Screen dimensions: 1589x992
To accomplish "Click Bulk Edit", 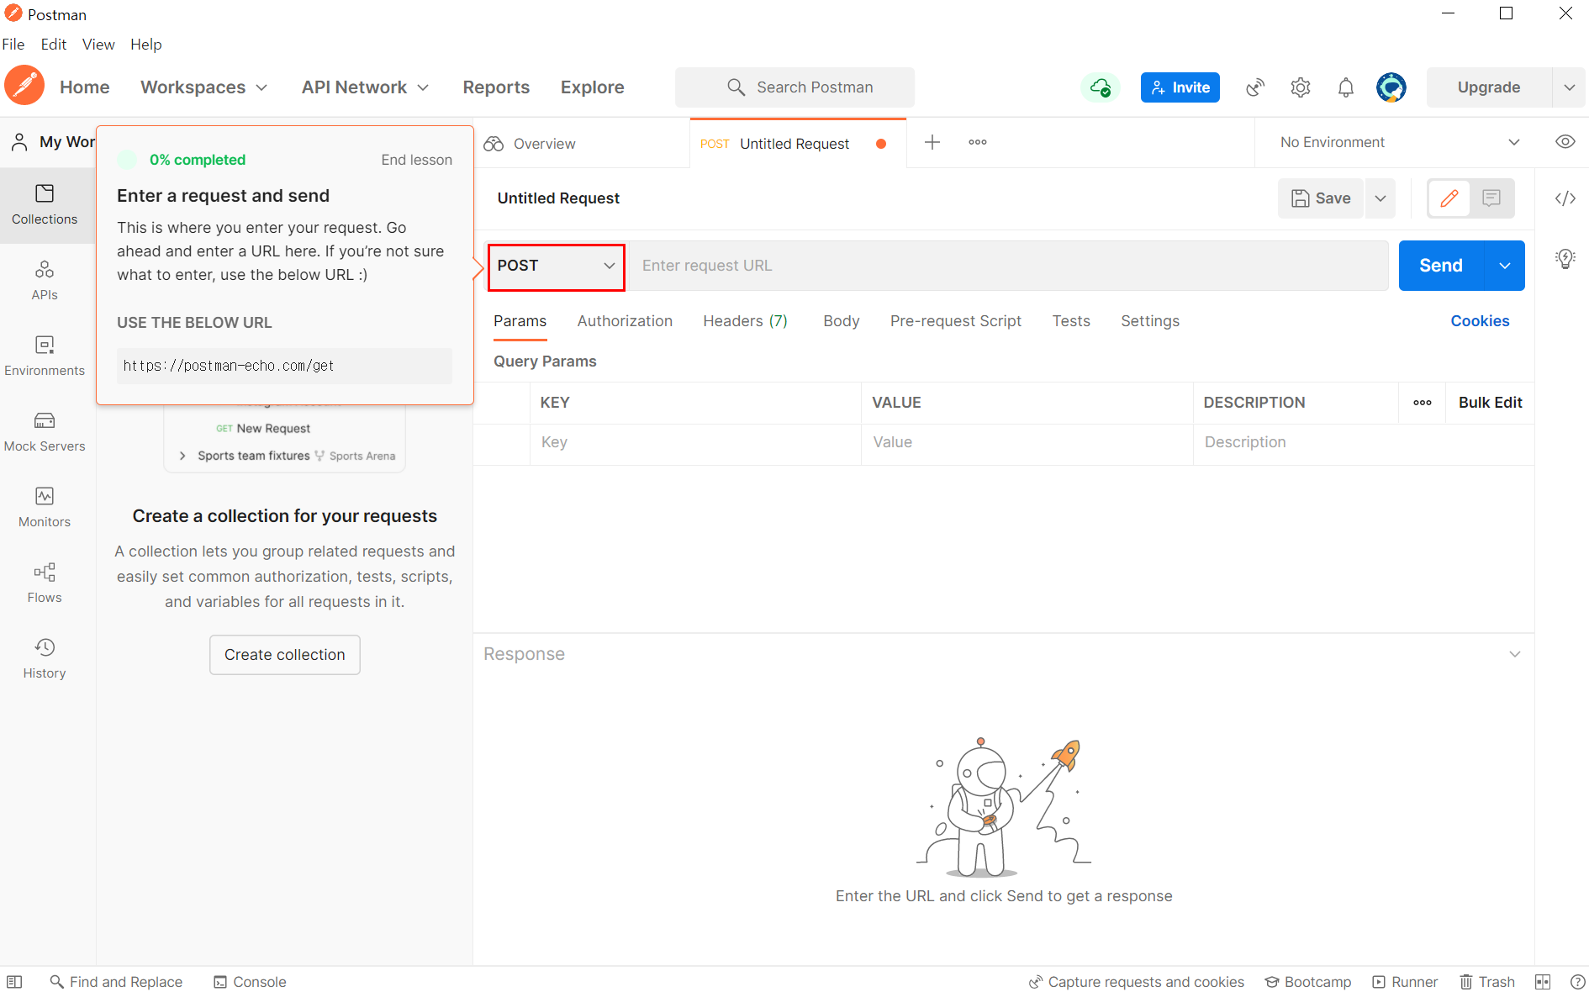I will coord(1490,403).
